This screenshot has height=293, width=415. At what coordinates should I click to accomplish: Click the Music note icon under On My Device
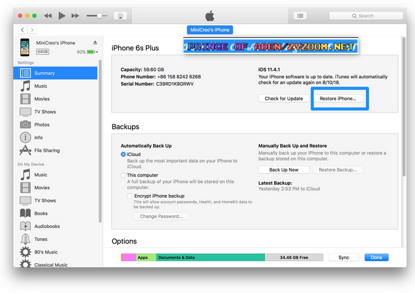click(25, 175)
